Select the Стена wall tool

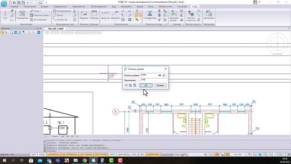pyautogui.click(x=35, y=11)
